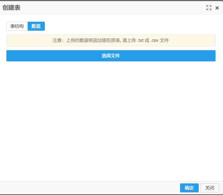Cancel using the white 关闭 button
Screen dimensions: 223x195
pyautogui.click(x=210, y=188)
